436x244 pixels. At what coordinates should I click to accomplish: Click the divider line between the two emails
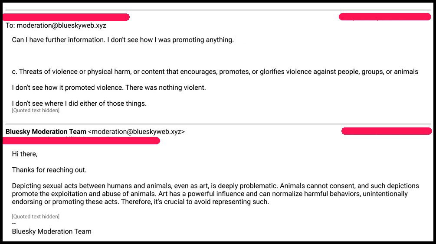(x=218, y=124)
